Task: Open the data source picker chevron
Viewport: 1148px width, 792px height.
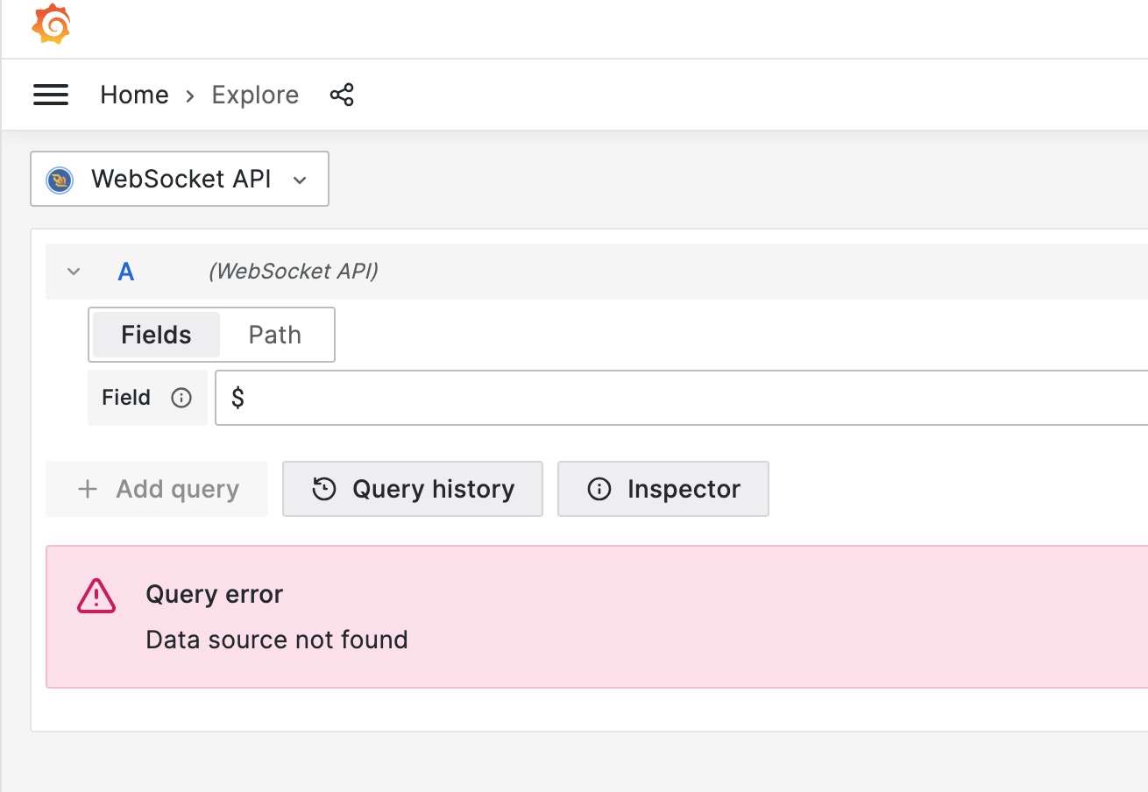Action: click(x=301, y=180)
